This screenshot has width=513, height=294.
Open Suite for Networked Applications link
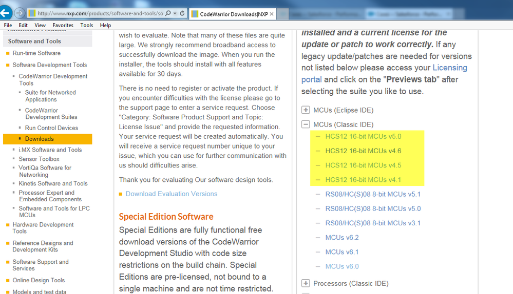(x=50, y=96)
